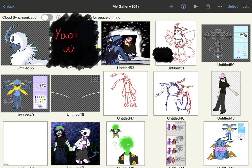This screenshot has width=252, height=168.
Task: Choose Select in the top bar
Action: tap(233, 6)
